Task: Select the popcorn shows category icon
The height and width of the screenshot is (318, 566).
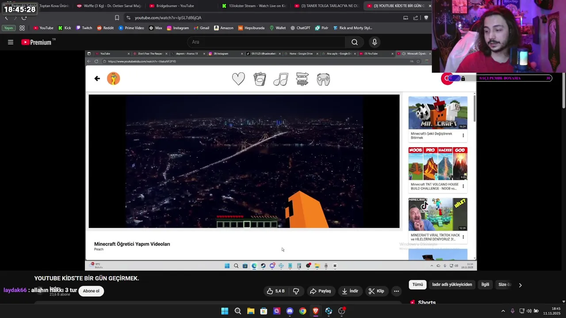Action: (x=260, y=79)
